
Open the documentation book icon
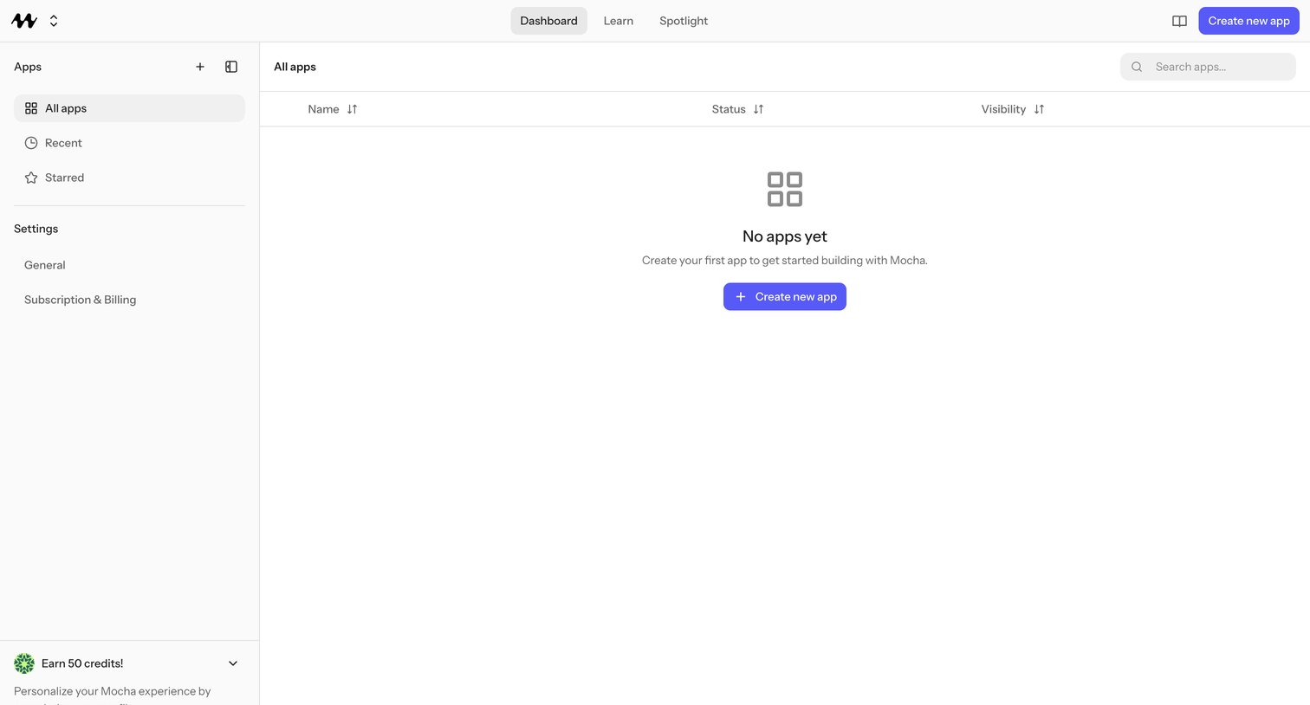[1179, 21]
